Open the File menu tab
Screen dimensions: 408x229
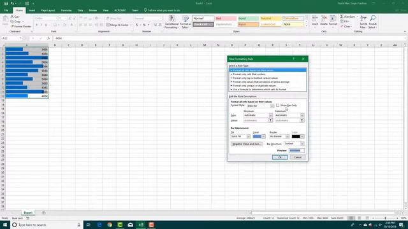(x=6, y=10)
